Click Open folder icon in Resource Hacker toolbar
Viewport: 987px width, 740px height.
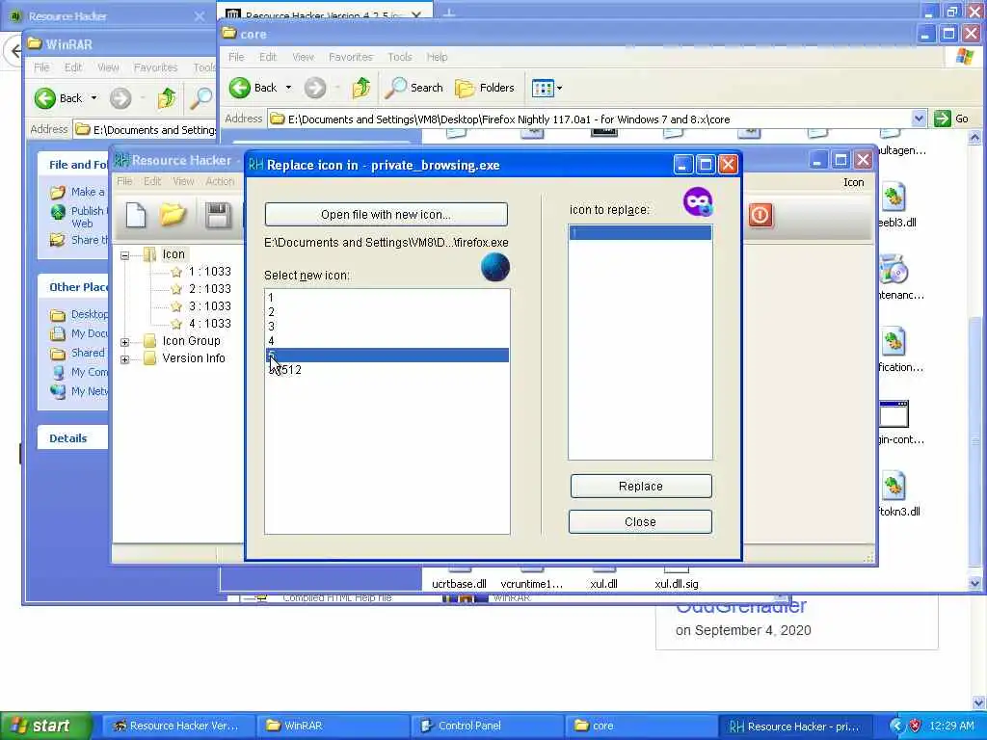[x=173, y=215]
